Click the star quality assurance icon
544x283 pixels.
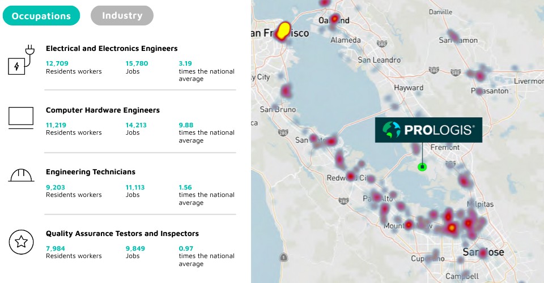(21, 242)
